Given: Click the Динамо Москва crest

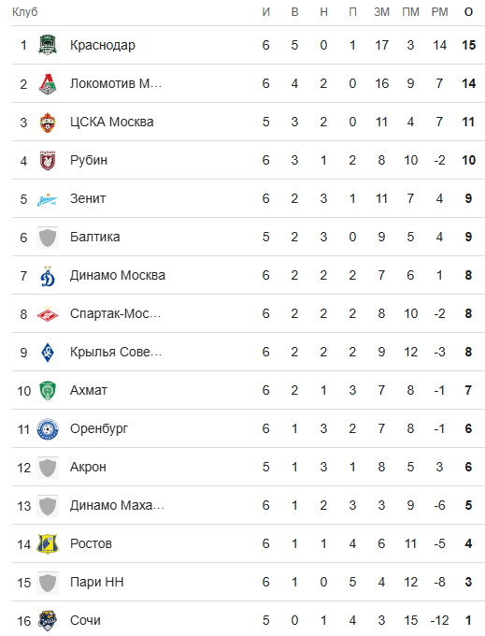Looking at the screenshot, I should click(x=48, y=275).
